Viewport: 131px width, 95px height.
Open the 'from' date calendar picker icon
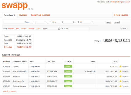pos(53,22)
